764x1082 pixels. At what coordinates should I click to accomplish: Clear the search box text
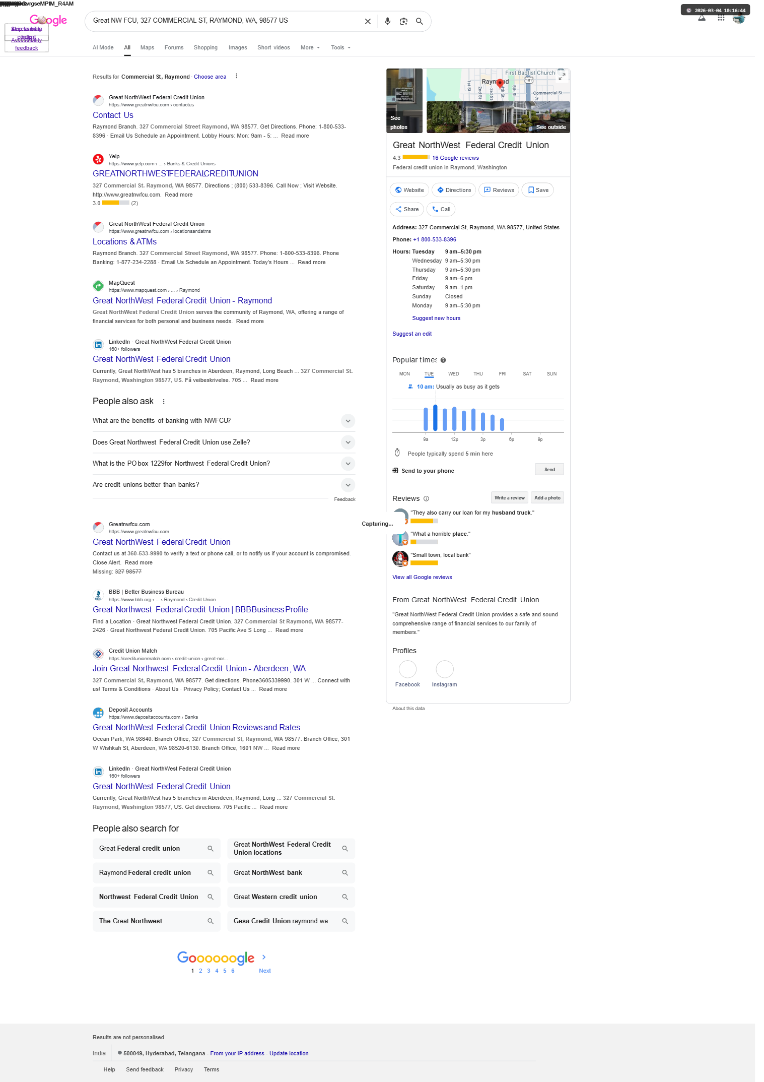368,21
